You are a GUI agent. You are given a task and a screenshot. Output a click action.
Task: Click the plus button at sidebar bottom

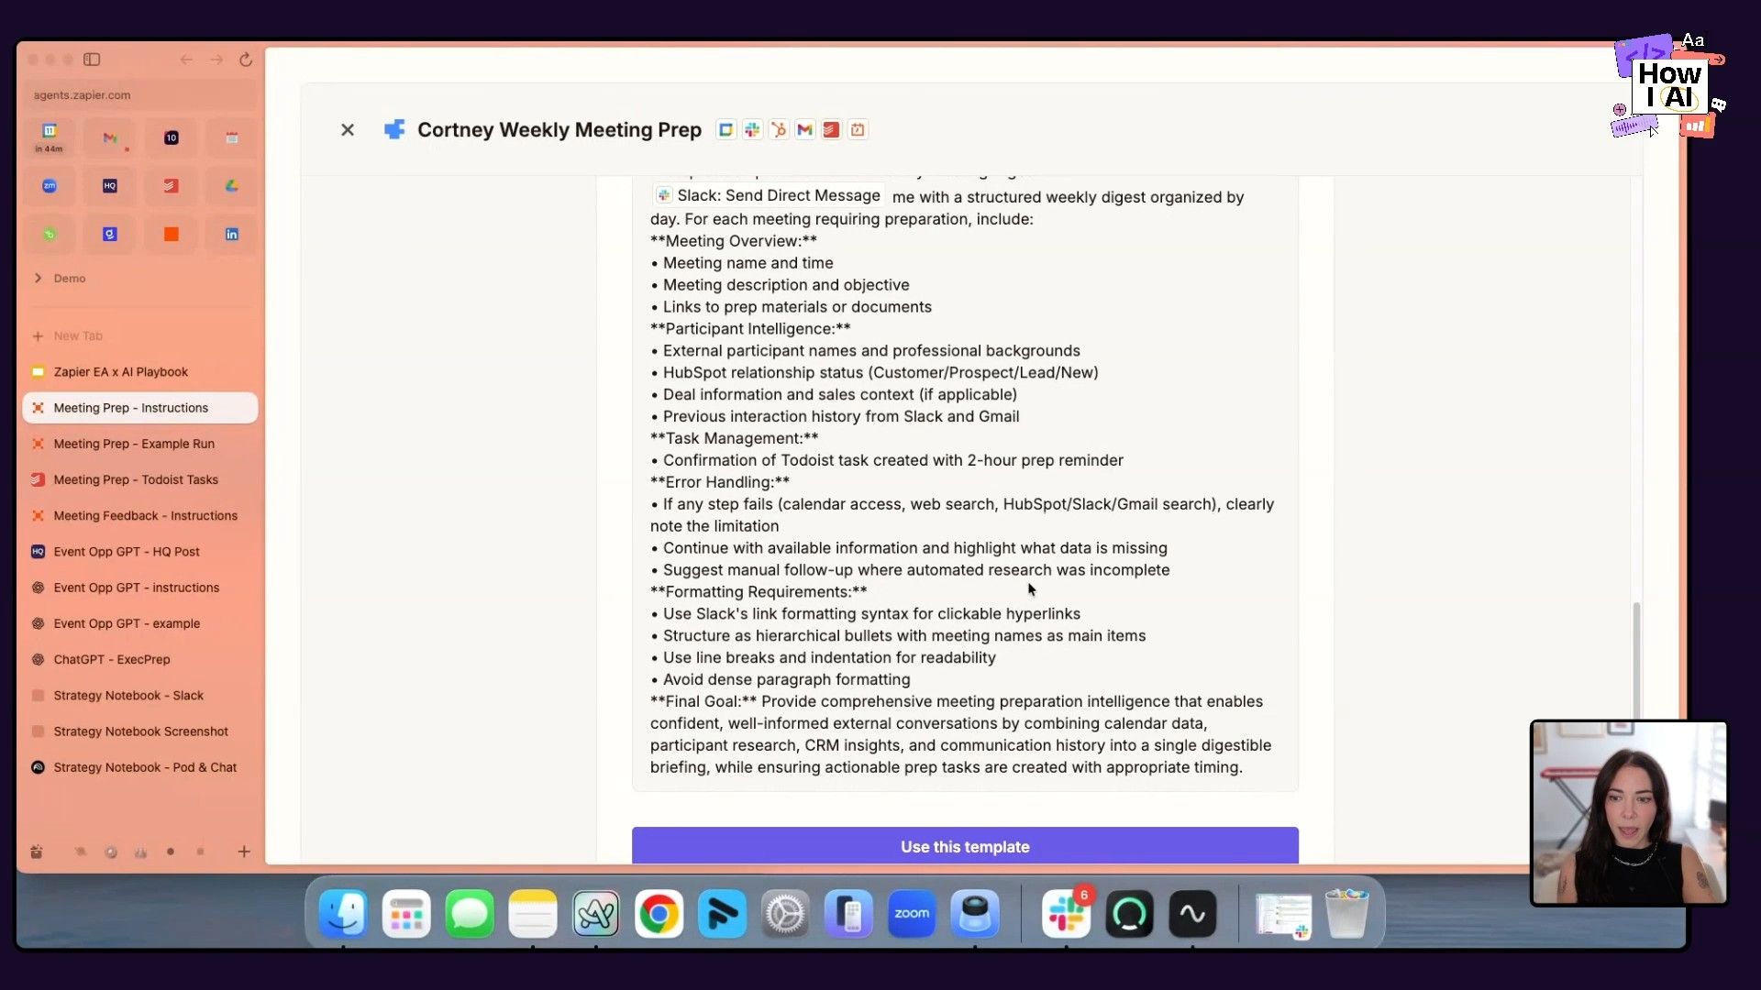tap(244, 852)
